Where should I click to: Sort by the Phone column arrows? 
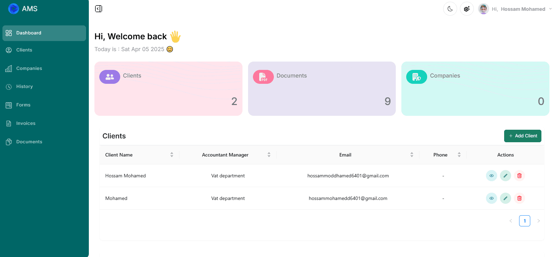pyautogui.click(x=459, y=155)
